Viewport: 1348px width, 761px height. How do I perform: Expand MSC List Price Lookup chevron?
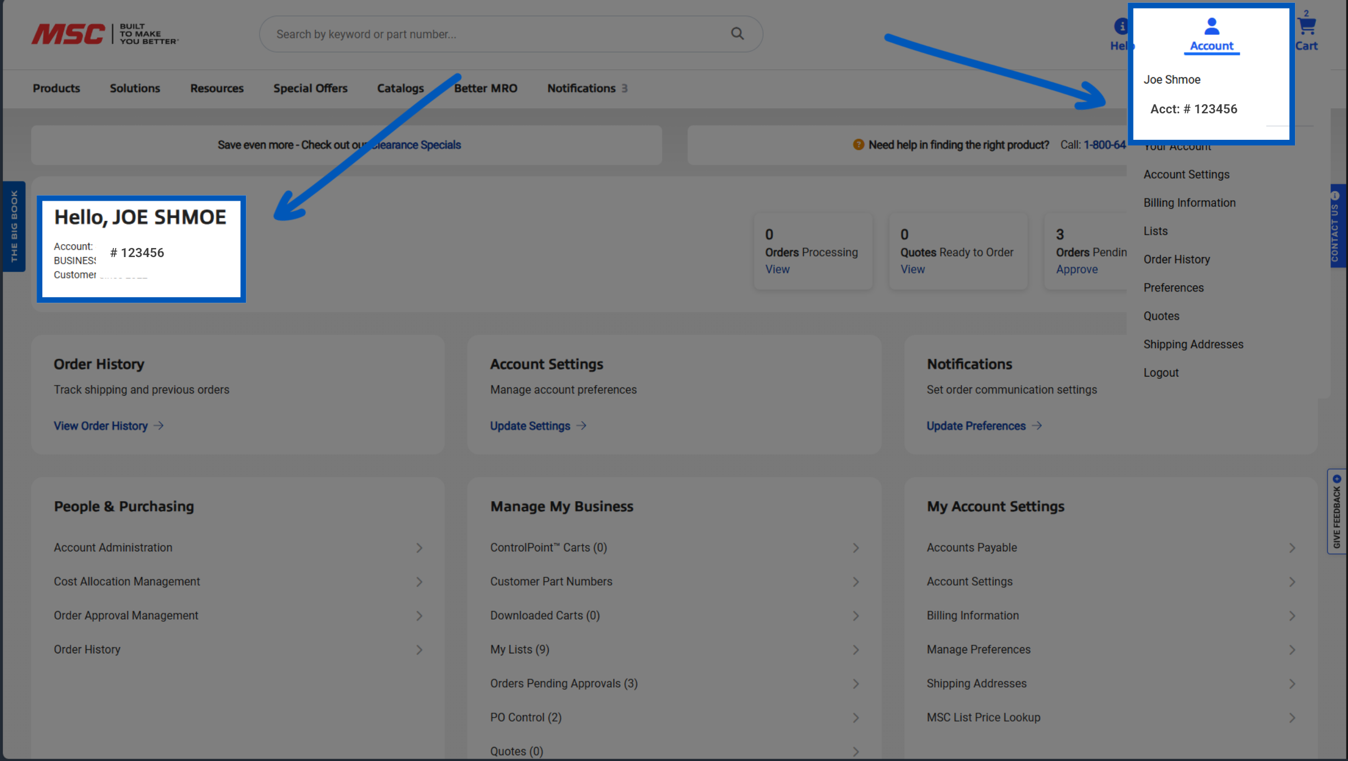coord(1292,718)
